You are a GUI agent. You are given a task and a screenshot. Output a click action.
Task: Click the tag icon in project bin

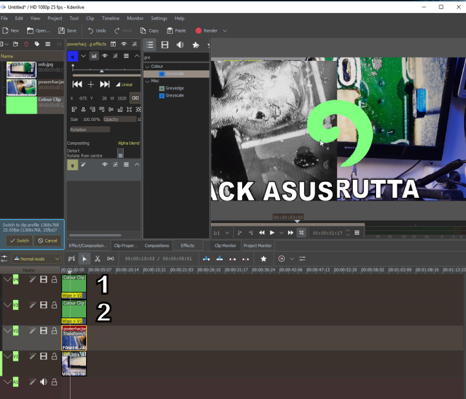coord(37,44)
